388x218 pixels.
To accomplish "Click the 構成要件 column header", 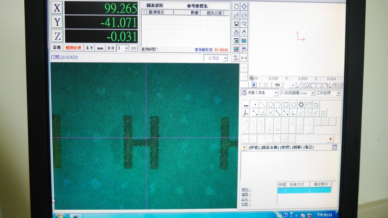I will (320, 184).
